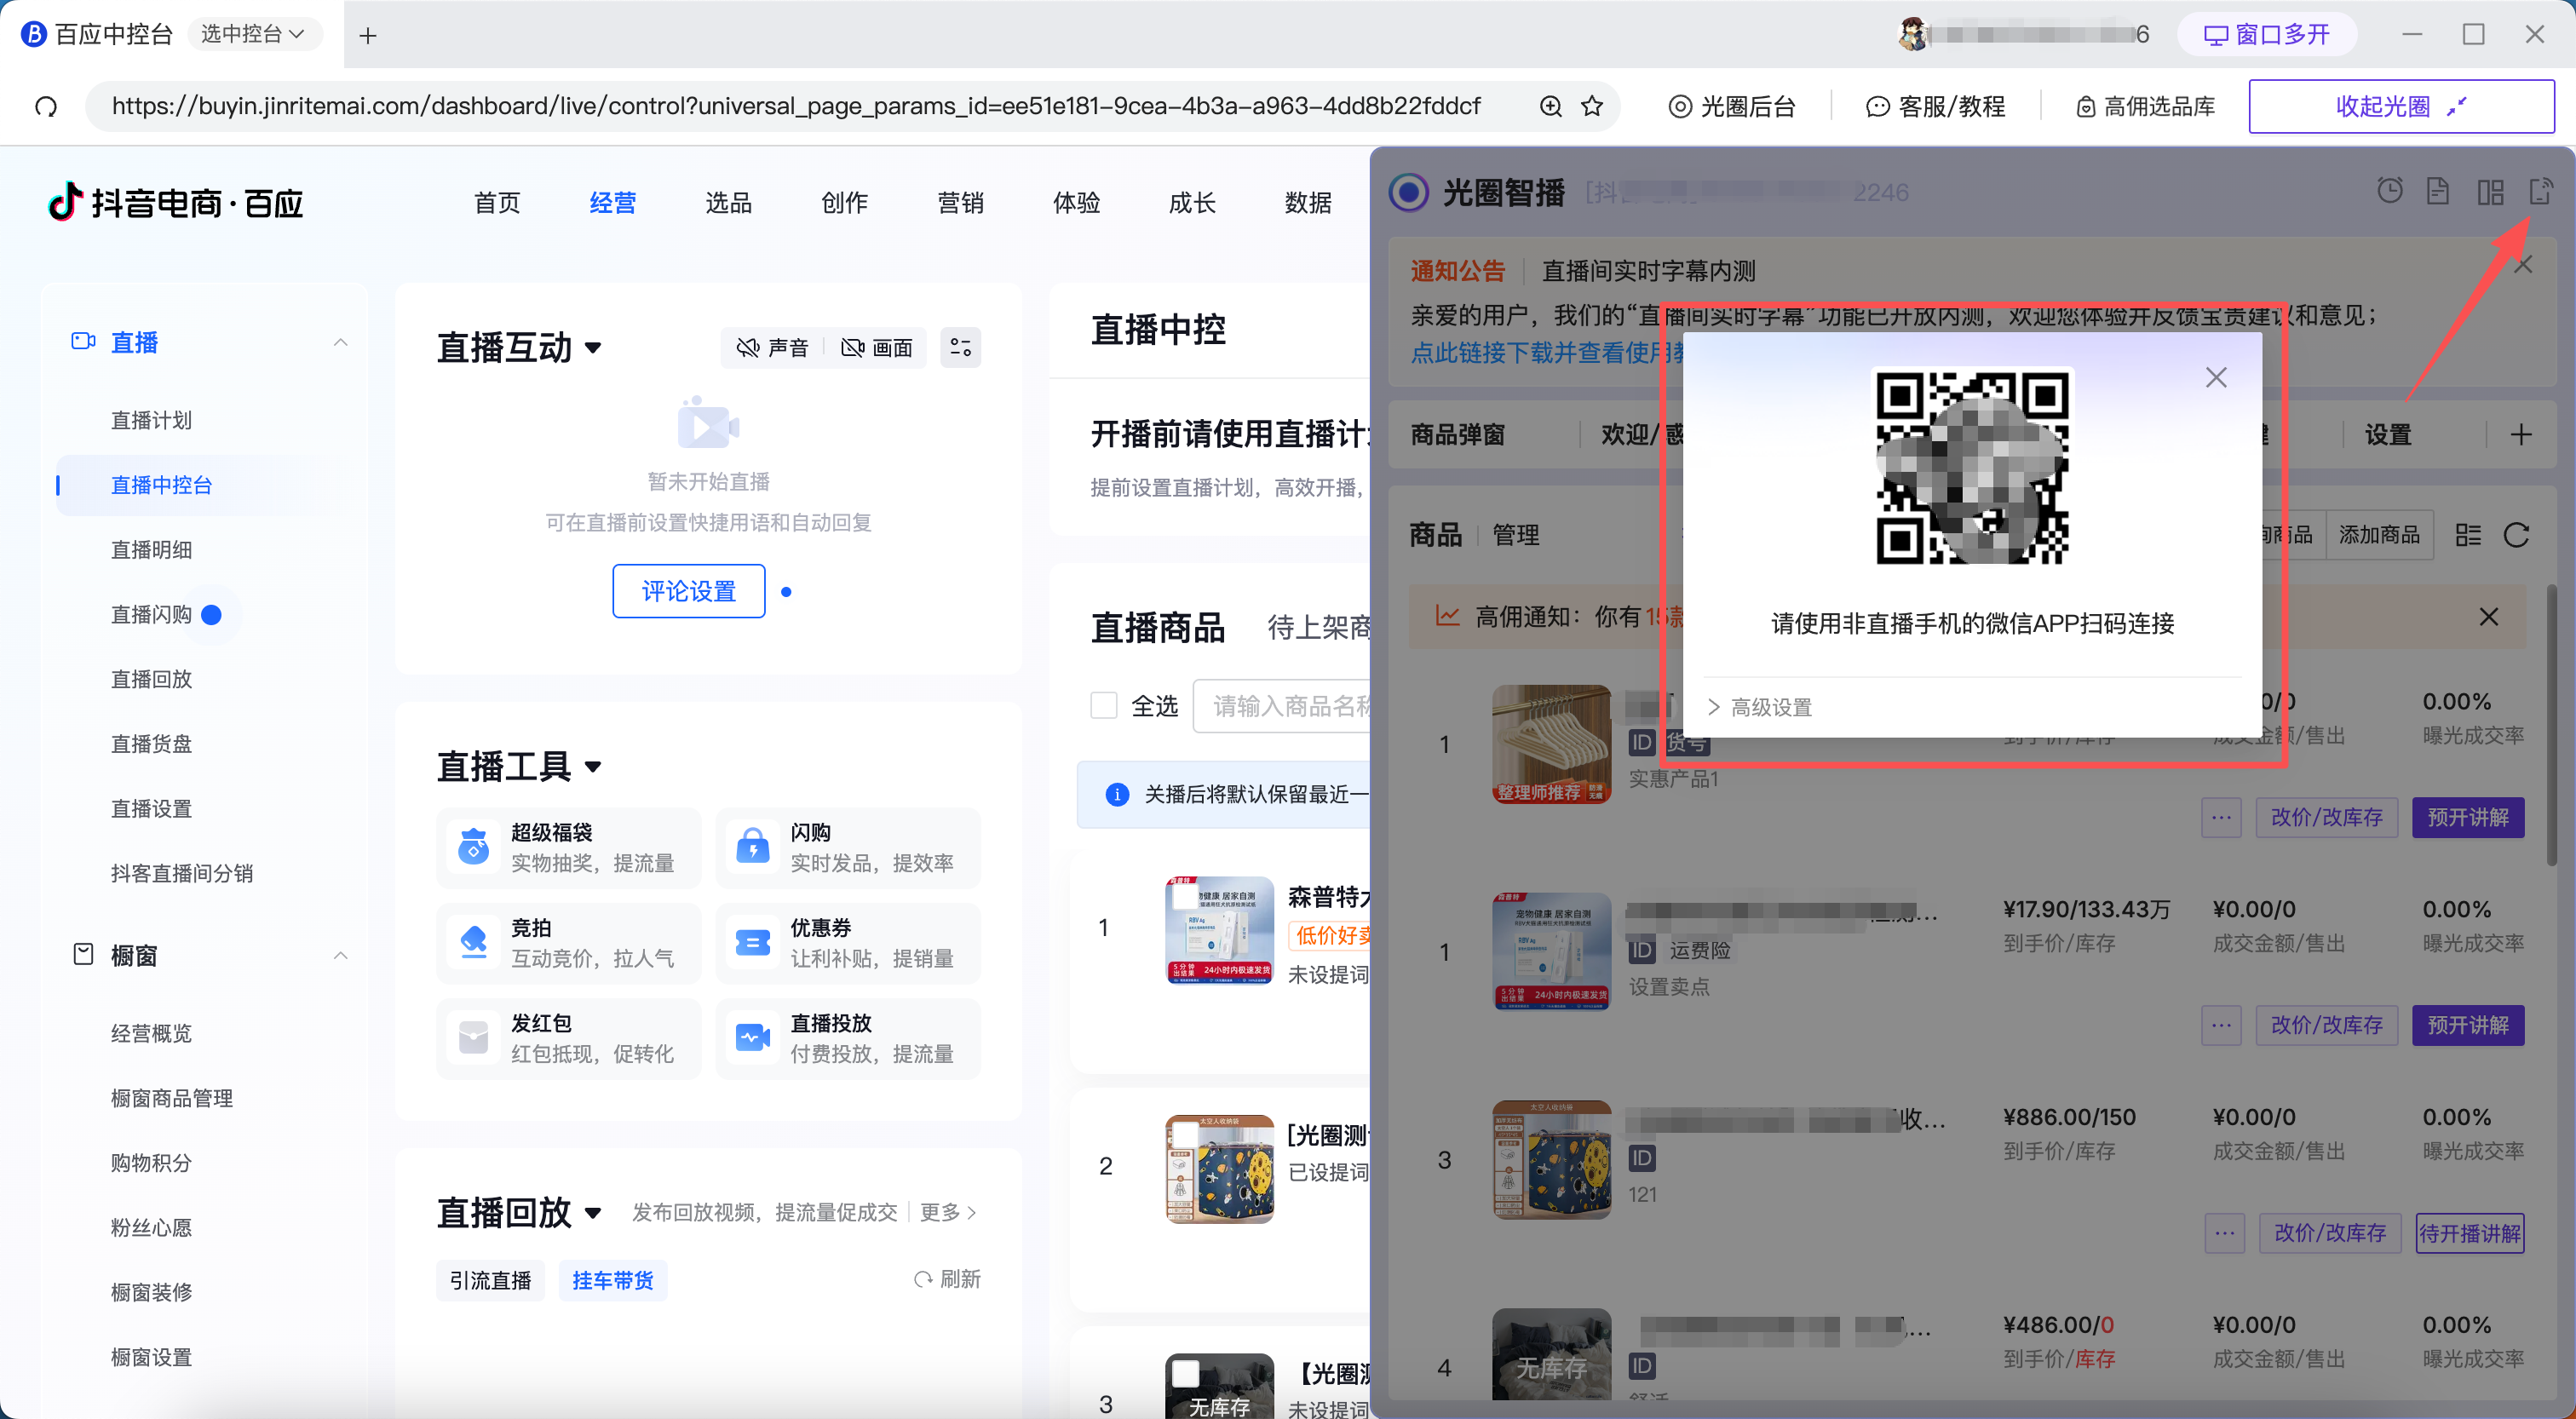Open interaction settings via sliders icon near 画面

point(960,347)
